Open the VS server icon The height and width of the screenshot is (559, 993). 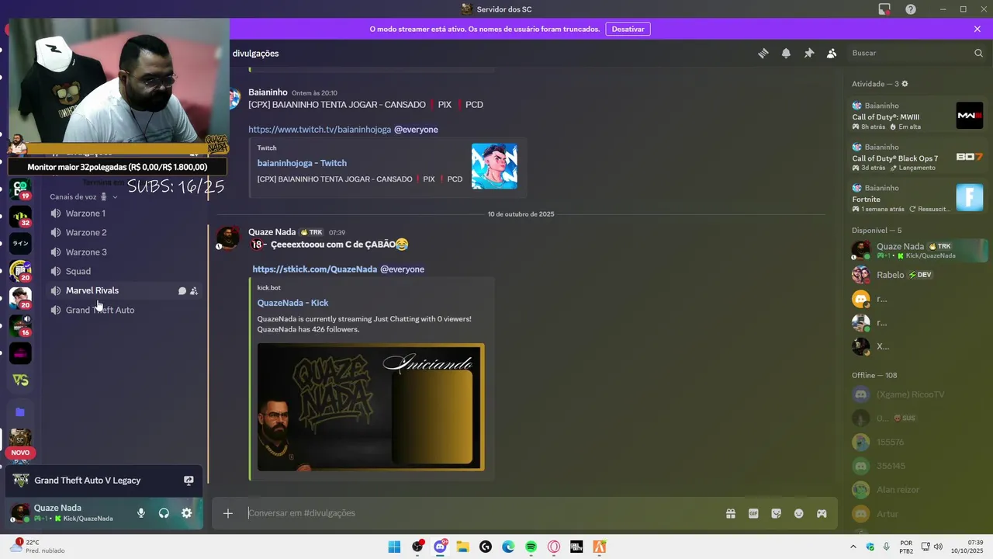[x=20, y=380]
